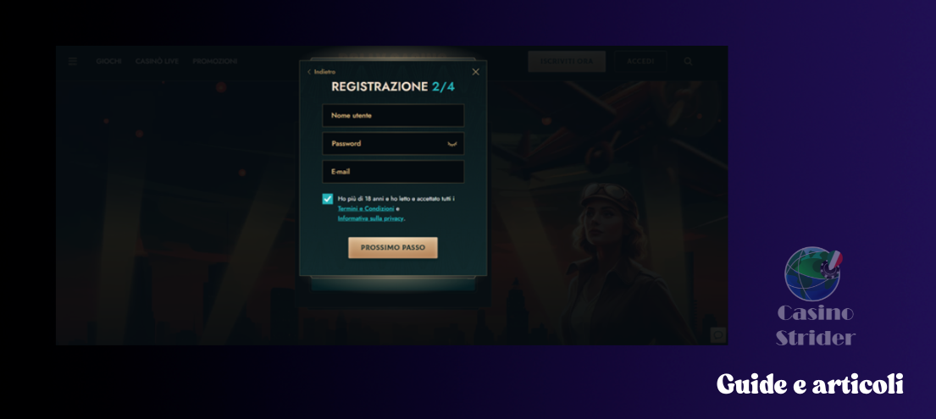The height and width of the screenshot is (419, 936).
Task: Open the PROMOZIONI menu item
Action: [x=215, y=62]
